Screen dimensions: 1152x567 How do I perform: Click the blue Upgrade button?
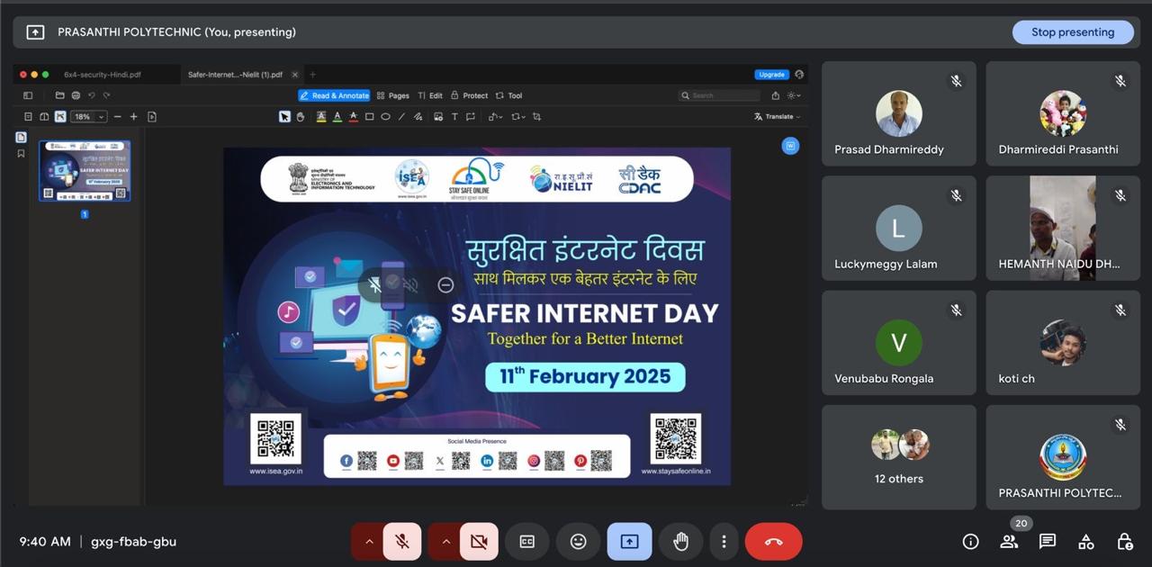point(771,75)
